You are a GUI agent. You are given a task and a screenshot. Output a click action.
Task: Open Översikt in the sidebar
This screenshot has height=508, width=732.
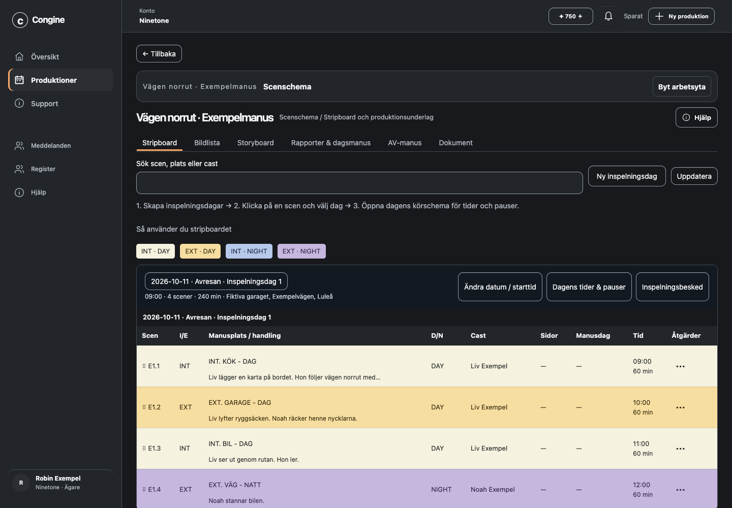[60, 57]
